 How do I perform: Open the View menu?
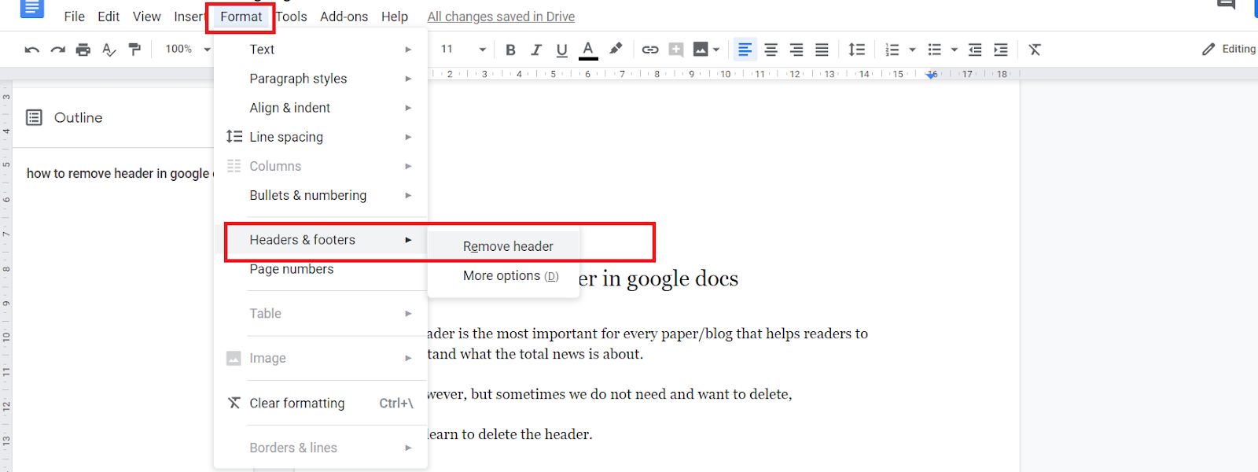146,17
